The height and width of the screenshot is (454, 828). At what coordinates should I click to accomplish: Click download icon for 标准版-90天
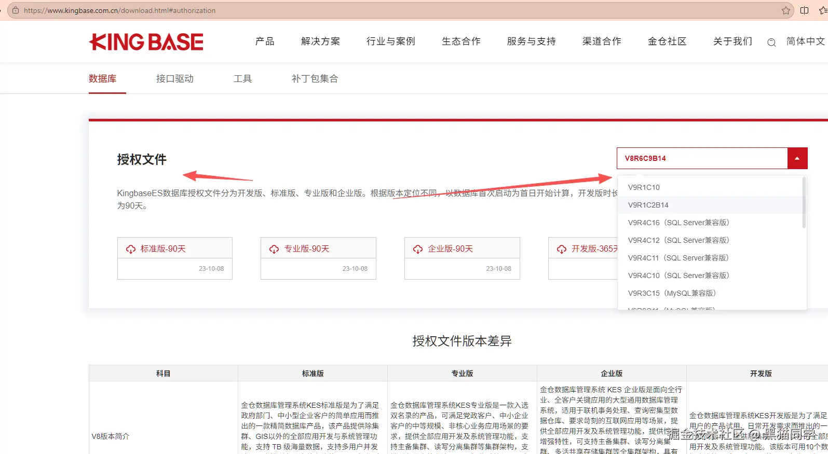coord(131,249)
